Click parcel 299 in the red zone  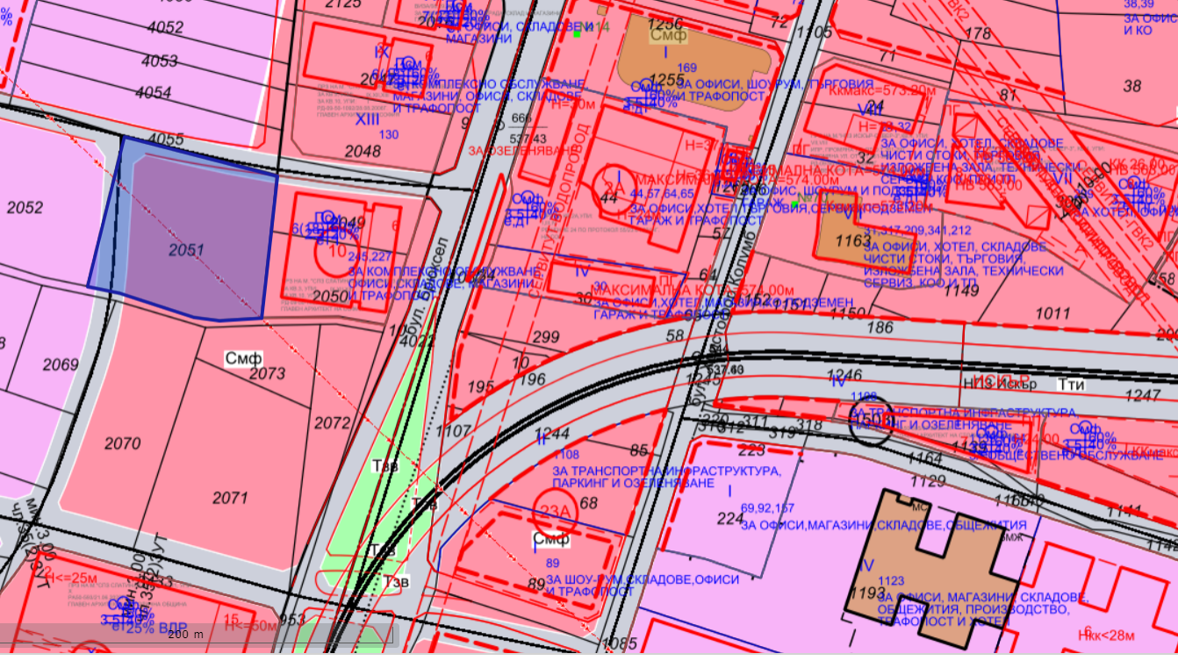coord(546,337)
